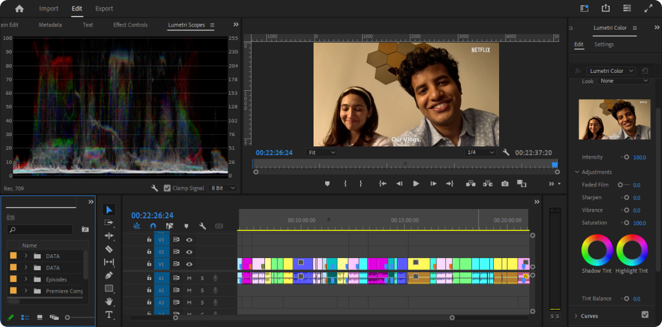Open the 1/4 playback resolution dropdown
The image size is (662, 327).
480,153
